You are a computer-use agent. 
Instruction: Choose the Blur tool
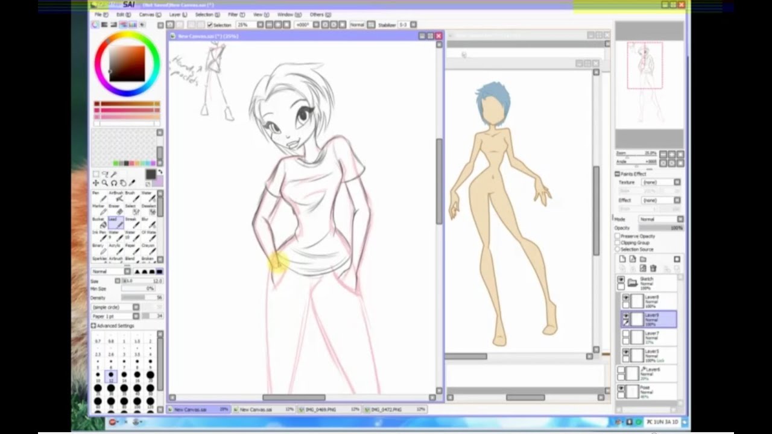click(148, 224)
